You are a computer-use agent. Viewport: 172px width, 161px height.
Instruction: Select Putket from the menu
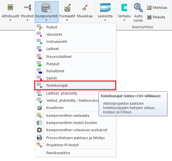[75, 27]
